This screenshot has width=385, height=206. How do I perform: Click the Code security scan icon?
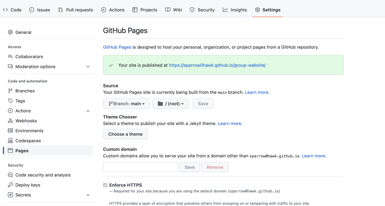(10, 175)
